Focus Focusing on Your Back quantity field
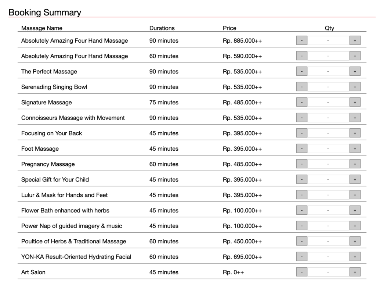The width and height of the screenshot is (376, 286). click(328, 133)
